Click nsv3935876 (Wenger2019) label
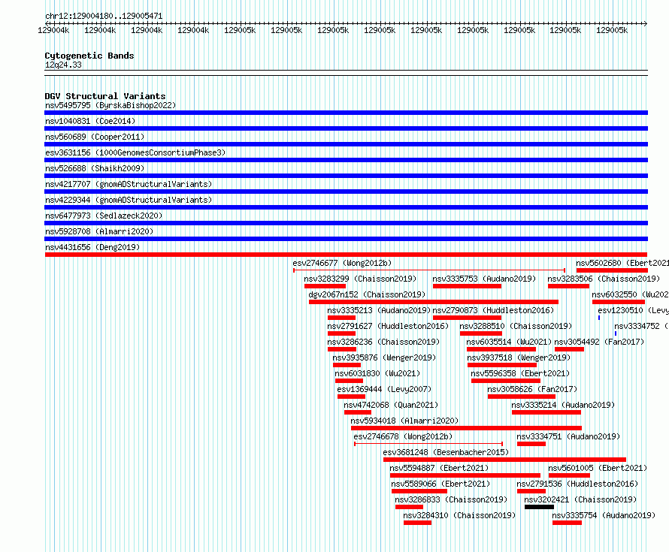This screenshot has width=669, height=552. coord(384,357)
